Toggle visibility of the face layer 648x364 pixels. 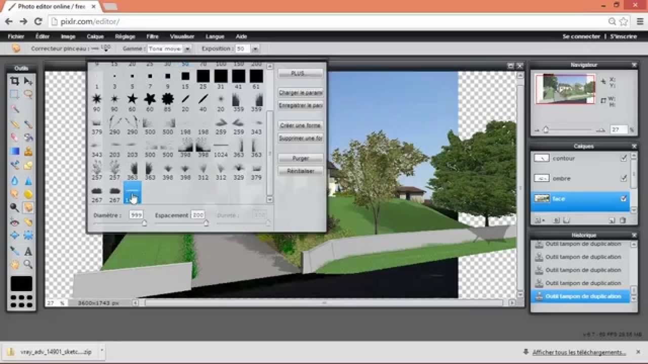pos(624,199)
